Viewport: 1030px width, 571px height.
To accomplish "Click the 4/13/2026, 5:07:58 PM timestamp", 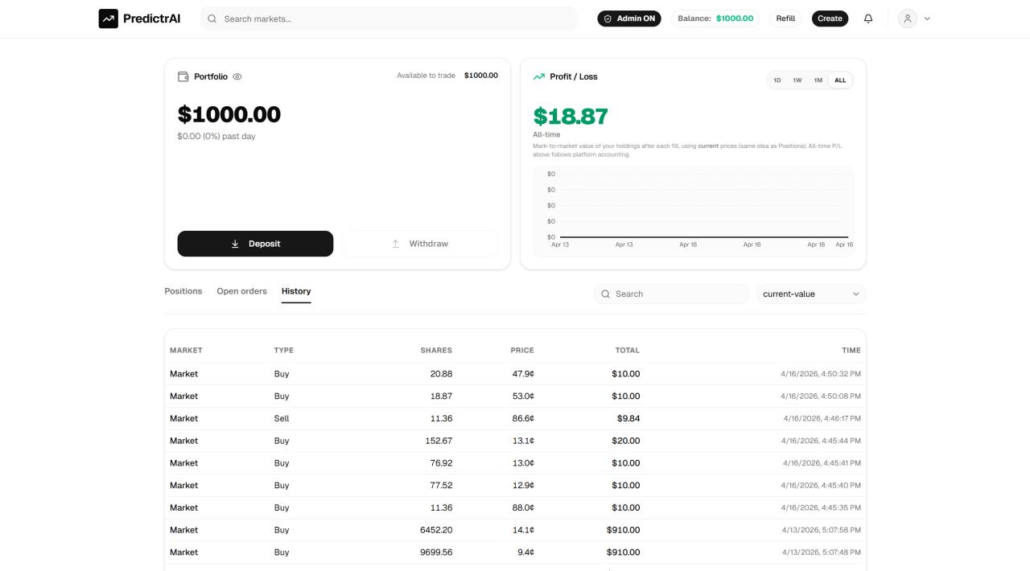I will click(821, 530).
